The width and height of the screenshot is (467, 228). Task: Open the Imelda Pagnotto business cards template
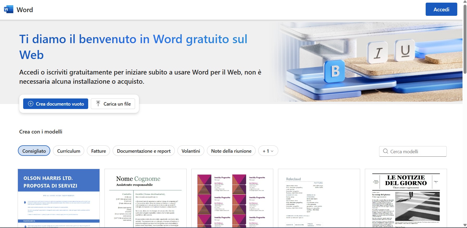(232, 198)
